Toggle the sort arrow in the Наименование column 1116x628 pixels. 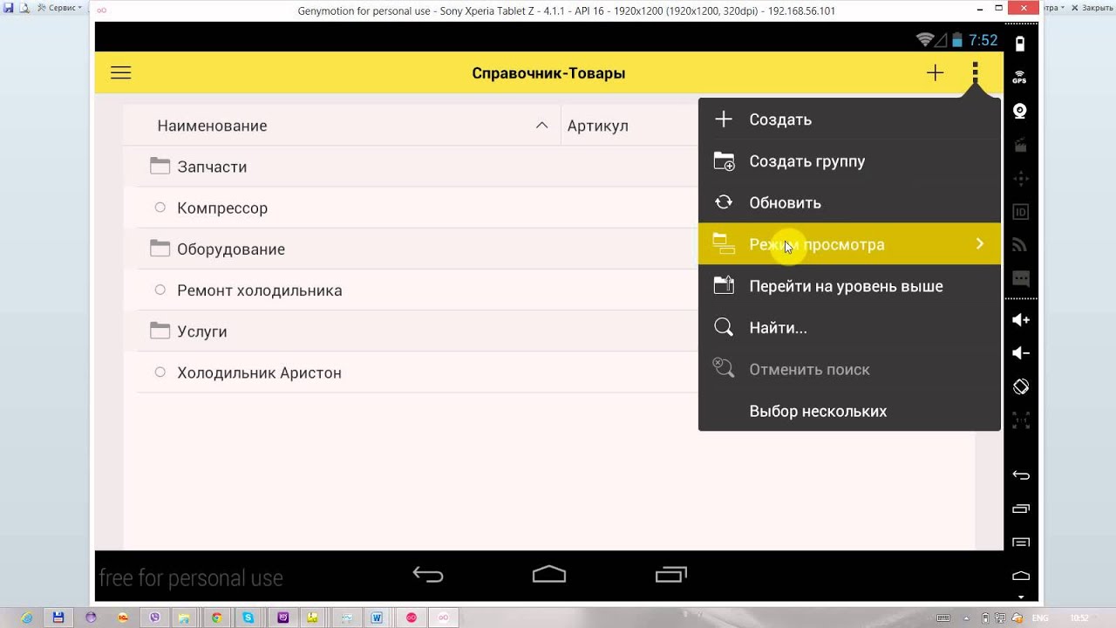click(x=541, y=126)
